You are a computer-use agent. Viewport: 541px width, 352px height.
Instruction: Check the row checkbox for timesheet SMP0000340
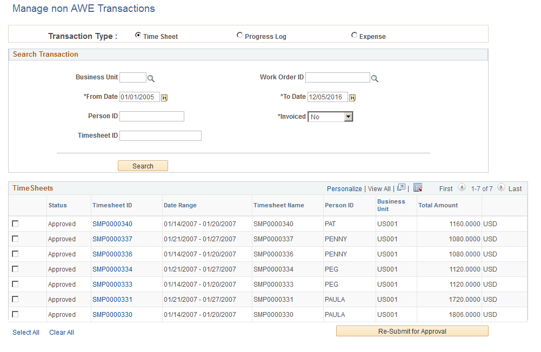tap(15, 224)
